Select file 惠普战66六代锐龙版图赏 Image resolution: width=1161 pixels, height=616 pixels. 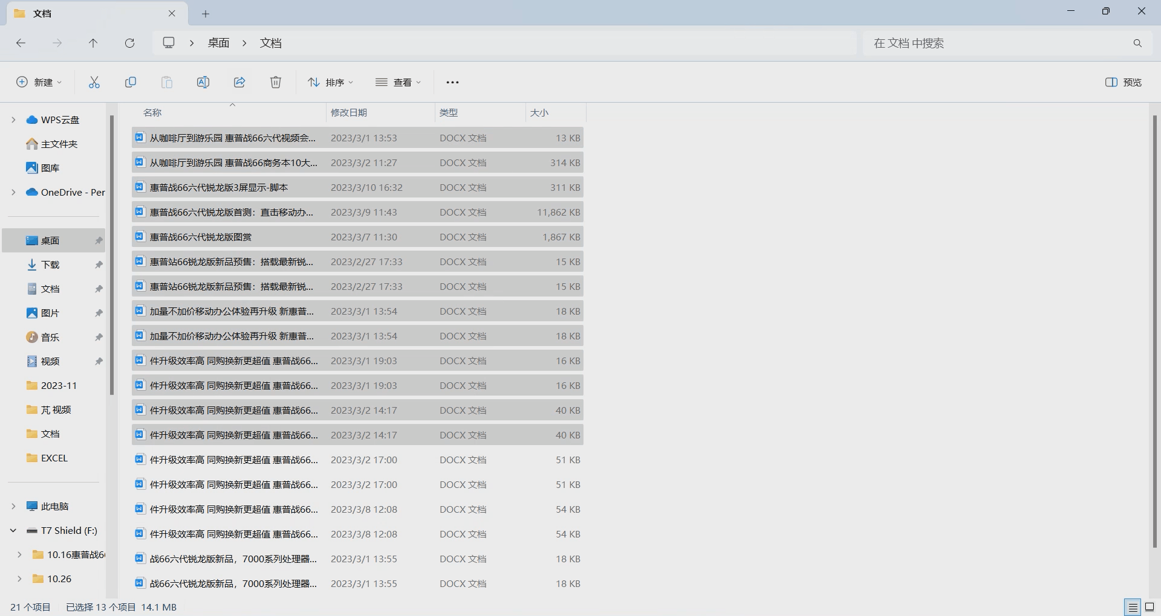pos(357,237)
